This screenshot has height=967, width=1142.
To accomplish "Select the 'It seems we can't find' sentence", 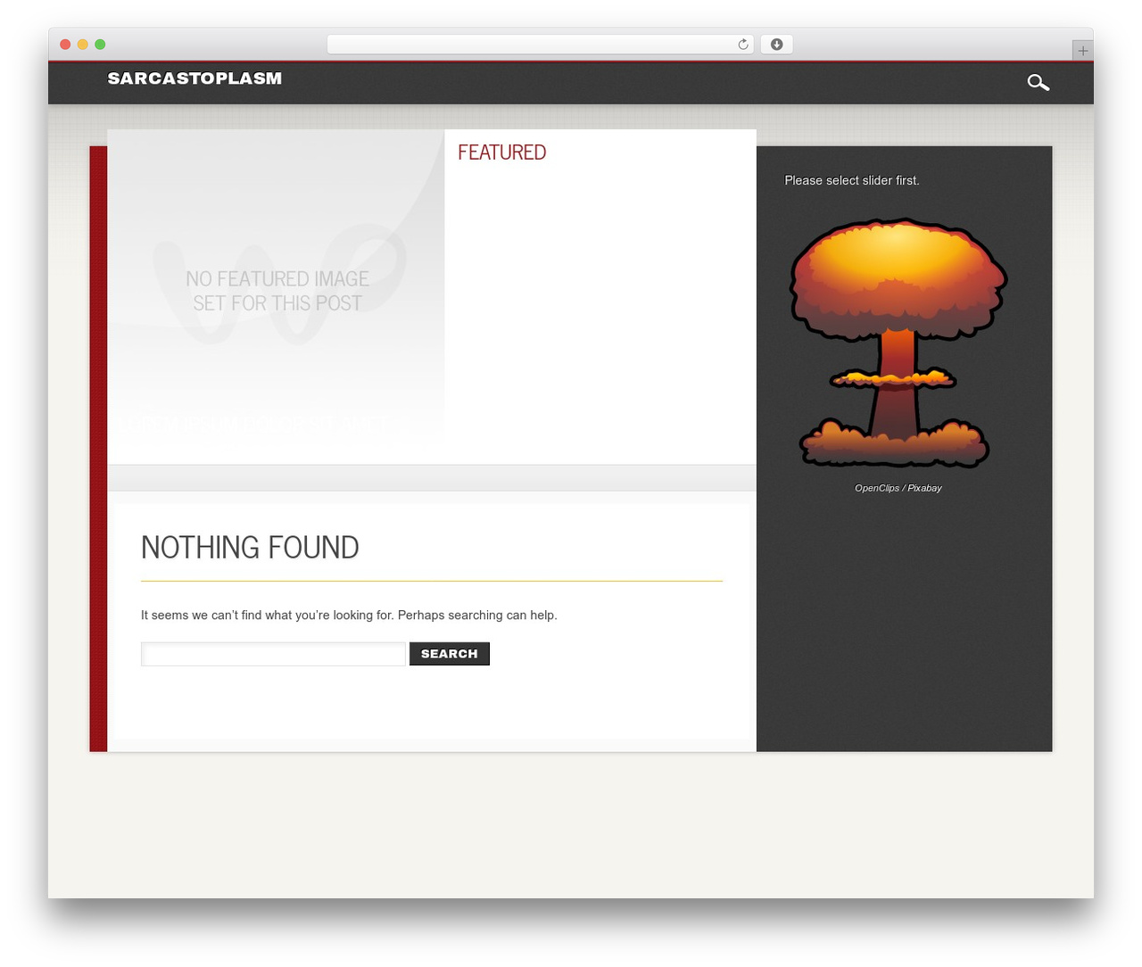I will click(x=349, y=616).
